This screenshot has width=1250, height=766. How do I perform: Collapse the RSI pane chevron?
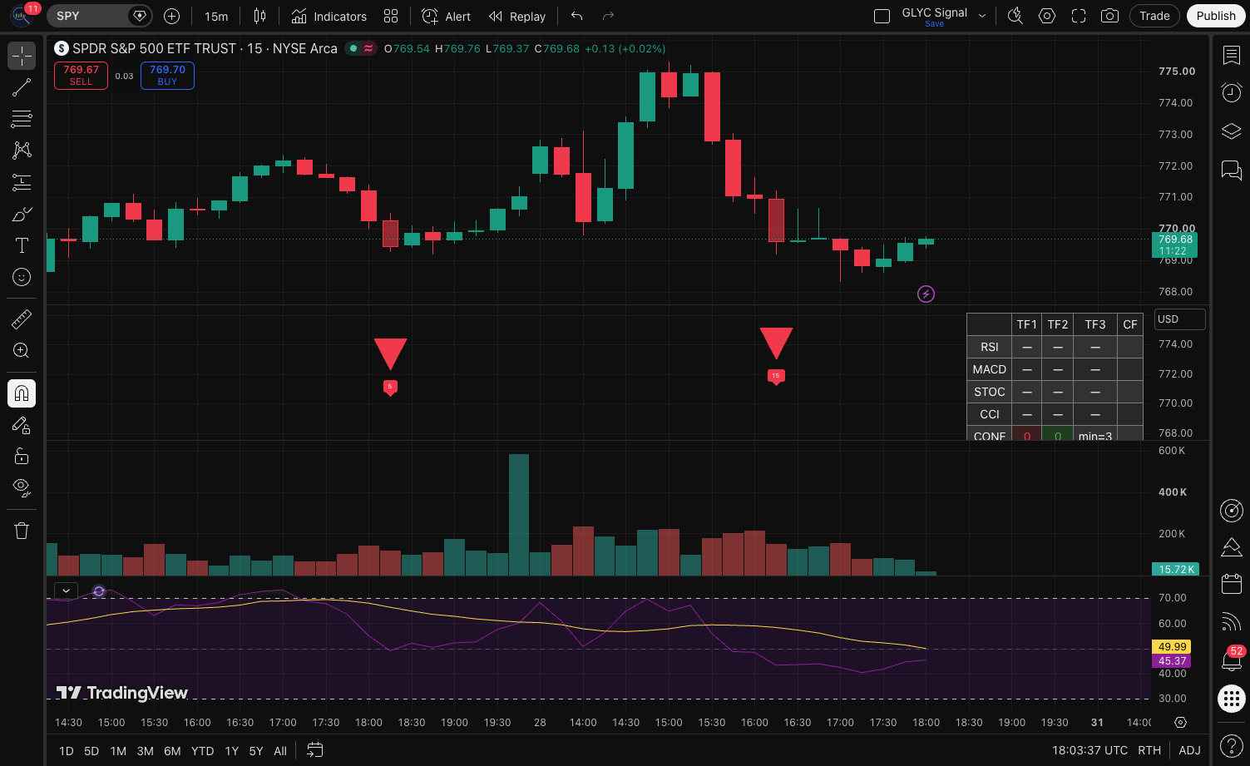point(66,591)
